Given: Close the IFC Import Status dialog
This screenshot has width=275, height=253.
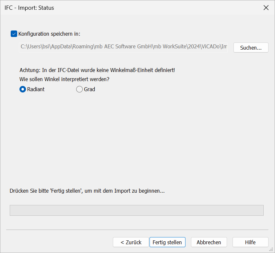Looking at the screenshot, I should (x=266, y=8).
